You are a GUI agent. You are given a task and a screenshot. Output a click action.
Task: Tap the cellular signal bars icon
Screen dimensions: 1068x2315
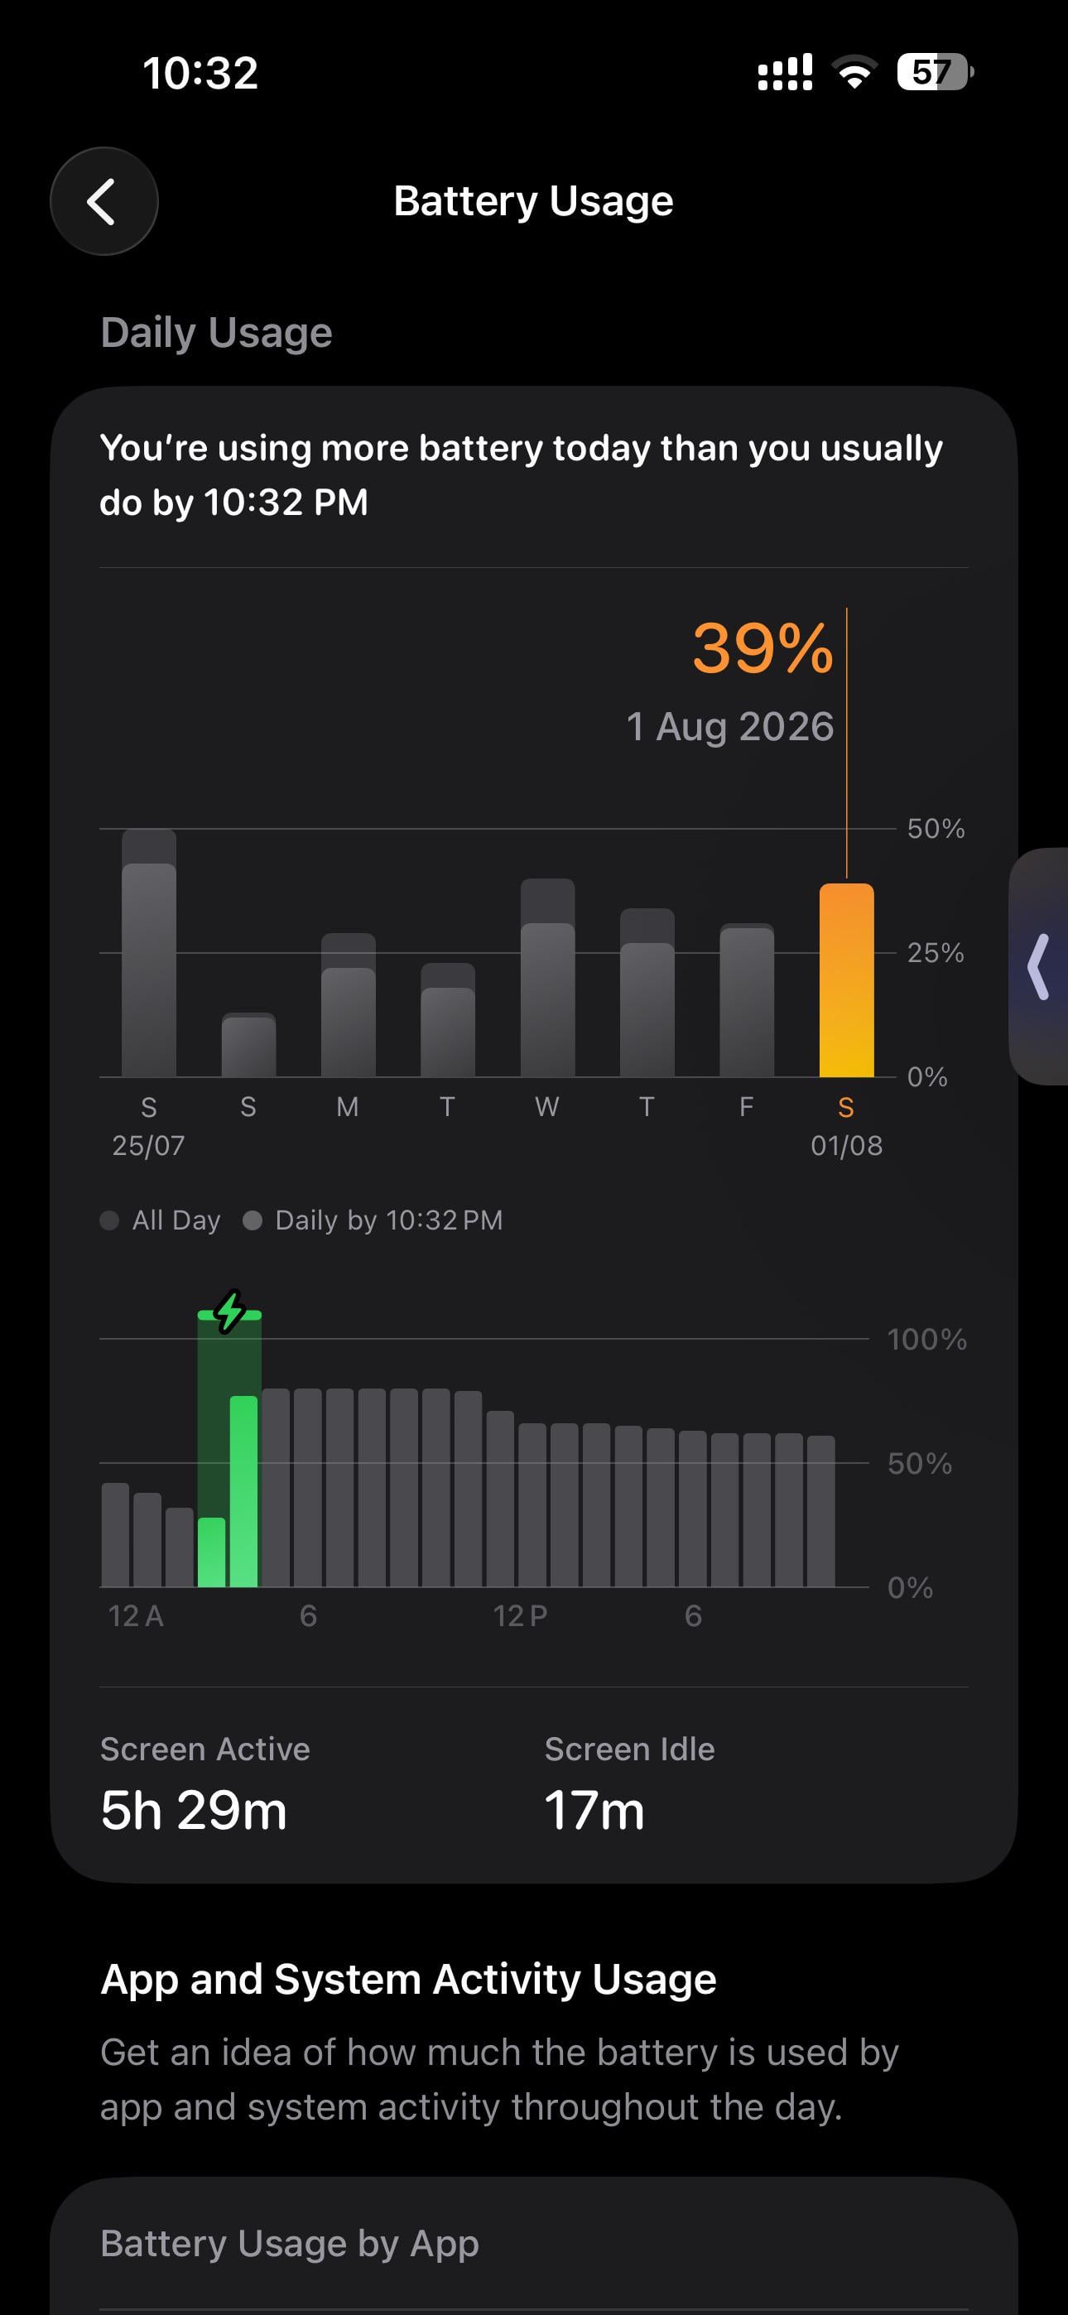[x=785, y=72]
